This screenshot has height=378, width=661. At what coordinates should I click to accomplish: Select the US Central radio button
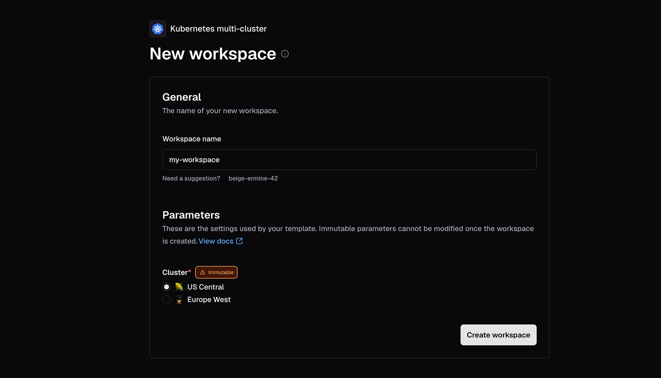[x=167, y=287]
